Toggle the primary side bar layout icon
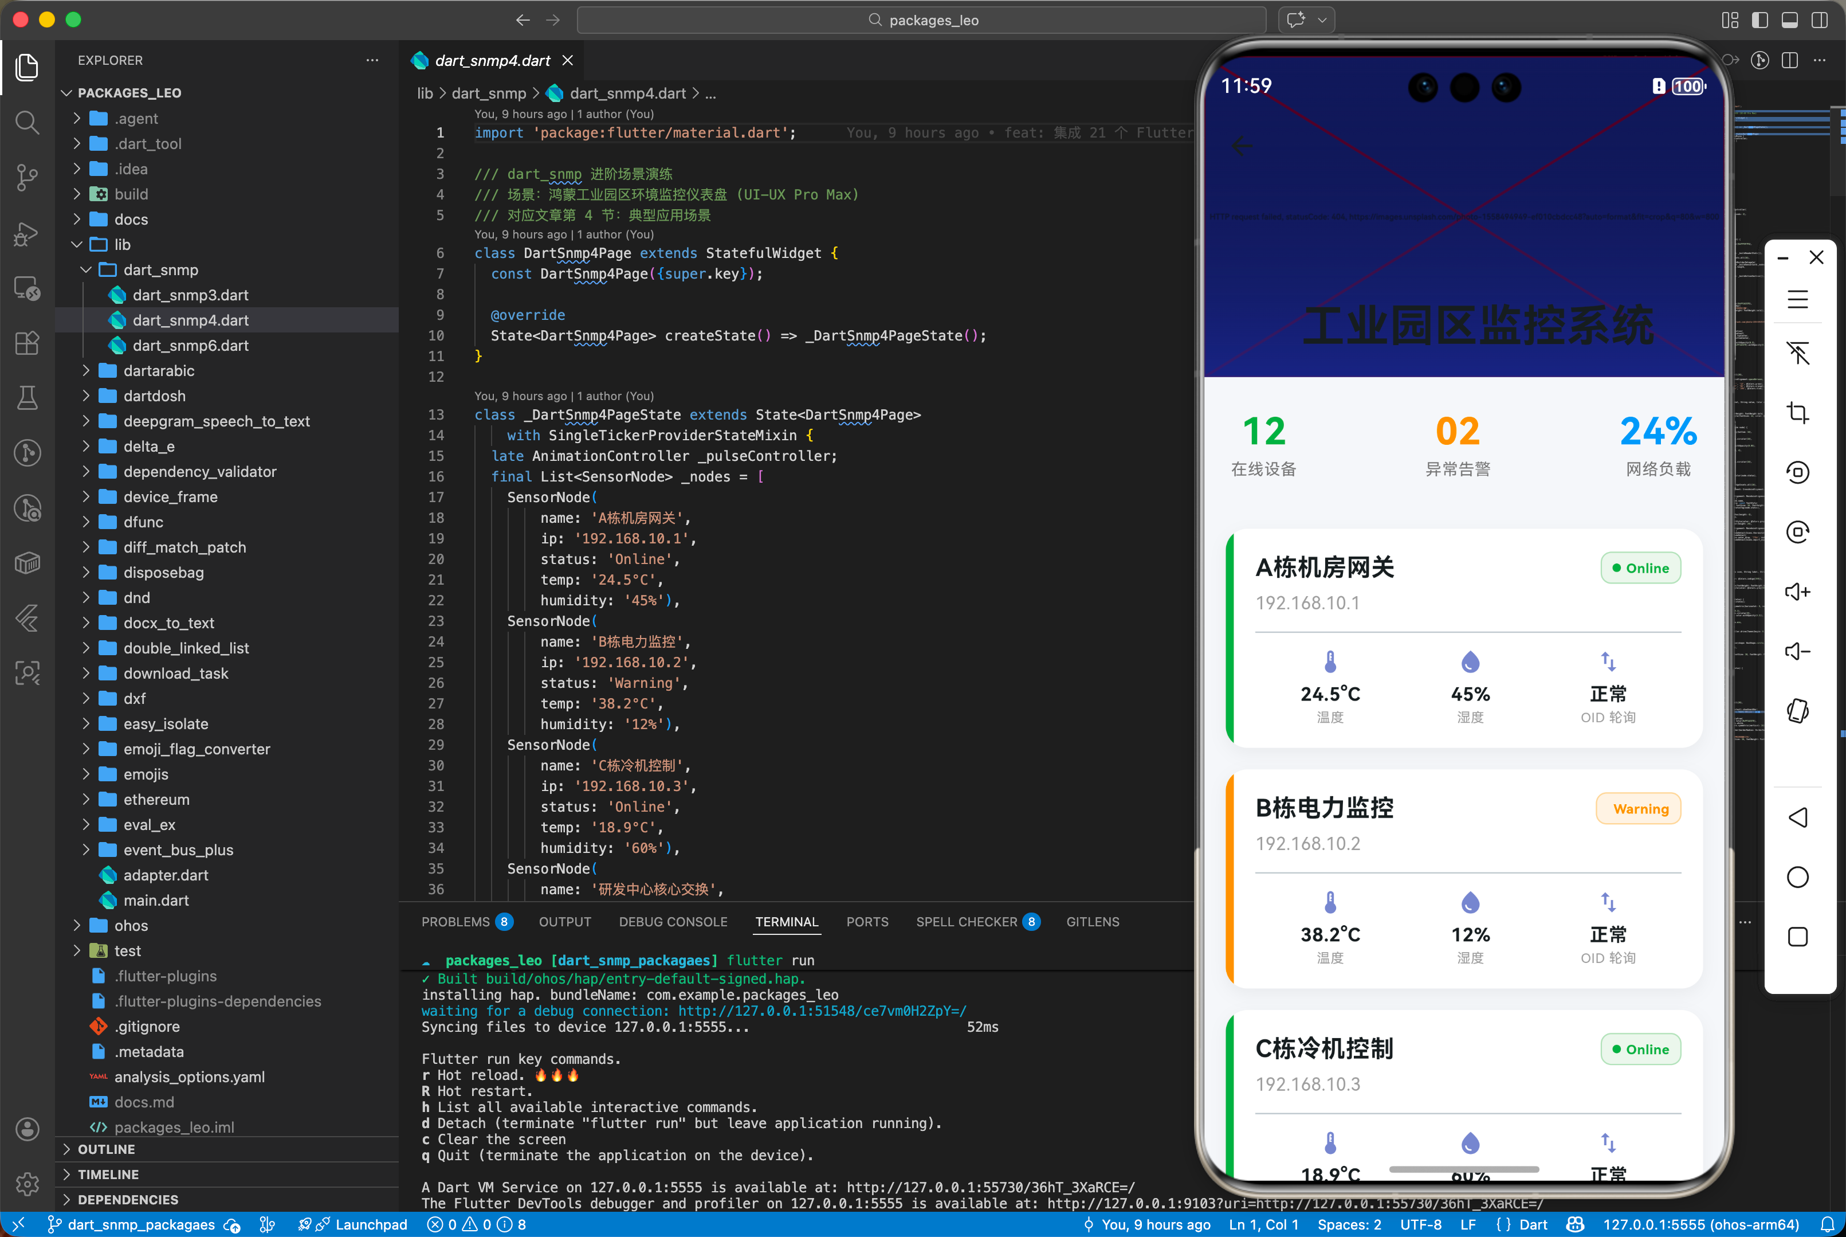 coord(1760,21)
